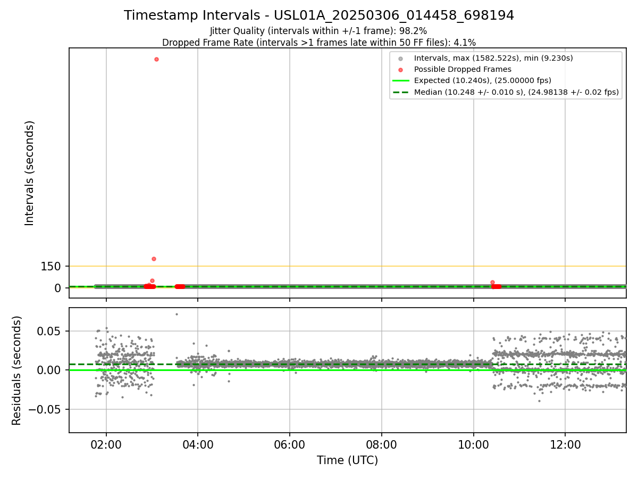Click the gray dot marker in the legend
The width and height of the screenshot is (638, 479).
401,59
